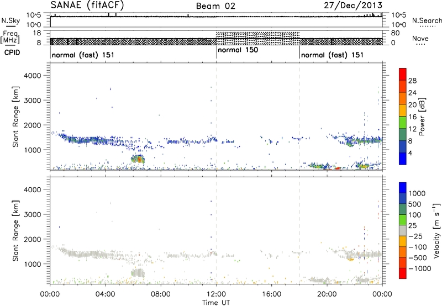Click the 80 tick on Nave axis
Screen dimensions: 442x306
pyautogui.click(x=395, y=33)
